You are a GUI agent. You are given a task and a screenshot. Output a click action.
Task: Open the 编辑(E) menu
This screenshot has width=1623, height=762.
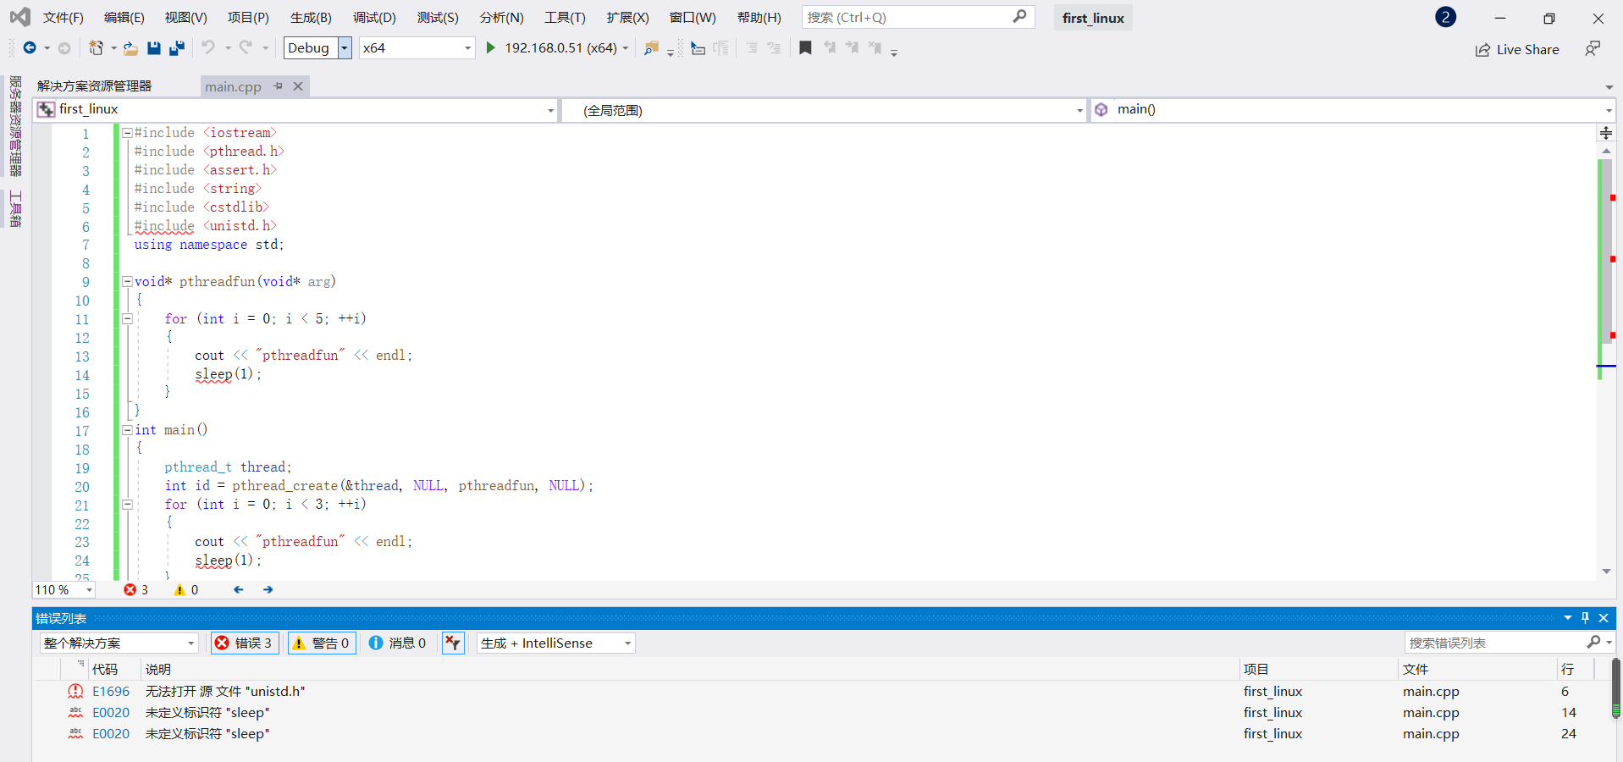tap(124, 18)
